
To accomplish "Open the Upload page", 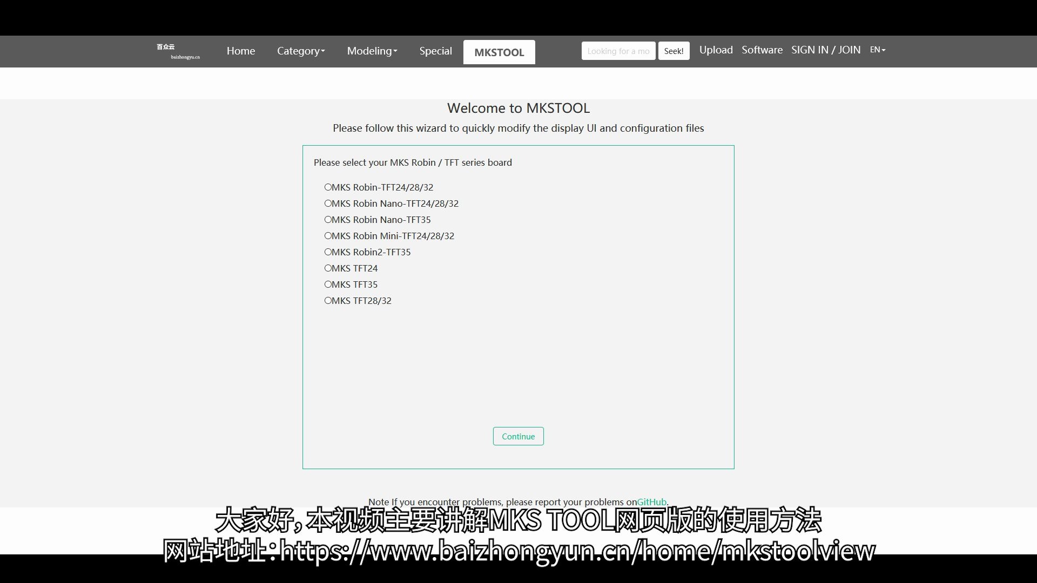I will click(716, 50).
